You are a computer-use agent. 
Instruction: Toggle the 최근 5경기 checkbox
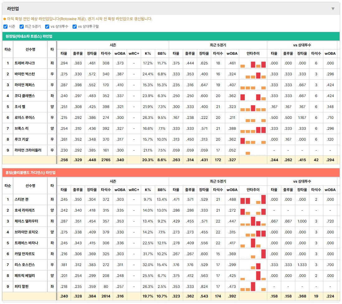21,26
